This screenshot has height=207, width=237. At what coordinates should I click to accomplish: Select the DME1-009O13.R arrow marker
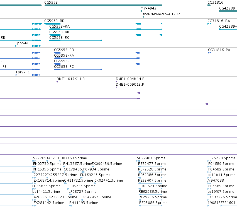coord(116,87)
